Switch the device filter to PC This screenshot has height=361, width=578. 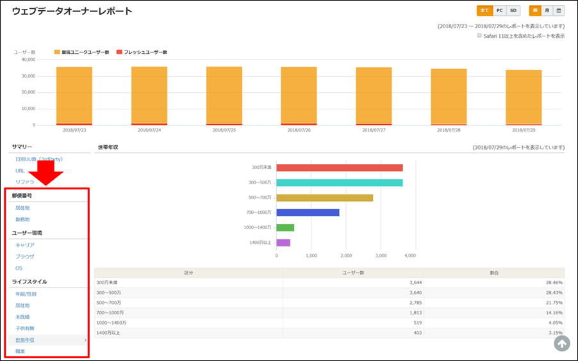point(499,10)
